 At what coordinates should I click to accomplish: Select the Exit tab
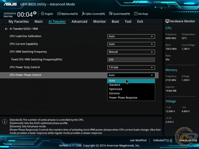(140, 21)
